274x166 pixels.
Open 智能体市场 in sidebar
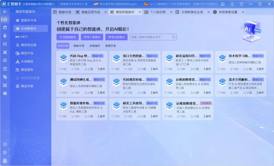[x=31, y=20]
